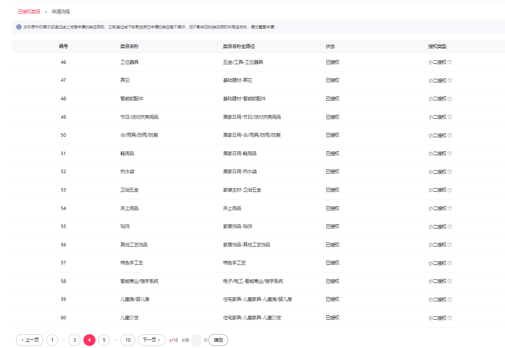Jump to page 1

click(x=52, y=340)
